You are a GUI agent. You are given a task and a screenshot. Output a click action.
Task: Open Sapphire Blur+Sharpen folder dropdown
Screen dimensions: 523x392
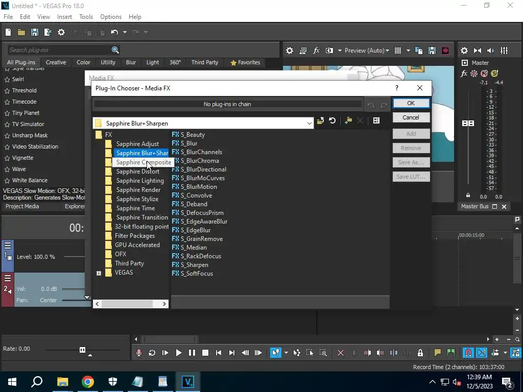click(309, 124)
